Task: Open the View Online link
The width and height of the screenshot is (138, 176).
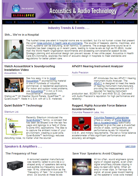Action: point(60,1)
